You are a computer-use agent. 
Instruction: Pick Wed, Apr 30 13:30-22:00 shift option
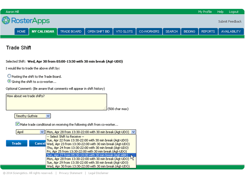pos(88,166)
